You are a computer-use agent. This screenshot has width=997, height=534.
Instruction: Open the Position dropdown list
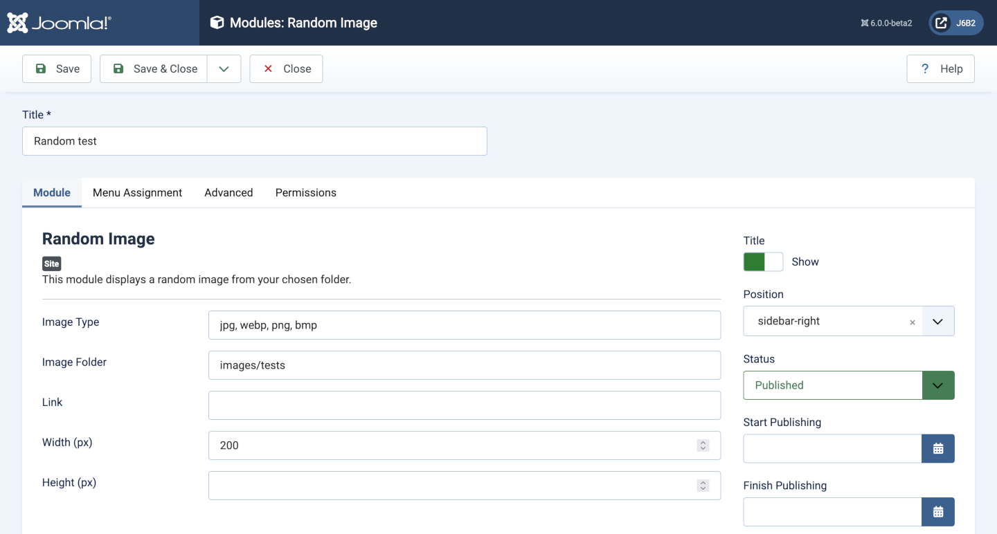[x=937, y=322]
